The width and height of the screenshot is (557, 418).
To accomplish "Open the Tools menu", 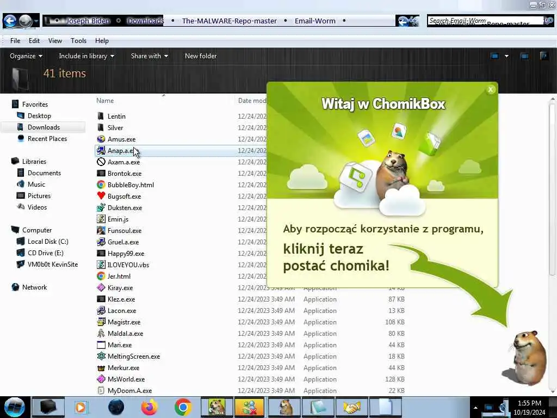I will (x=78, y=40).
